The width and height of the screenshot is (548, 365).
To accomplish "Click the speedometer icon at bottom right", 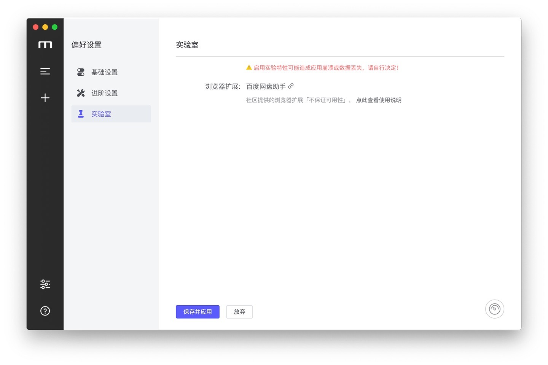I will coord(494,309).
